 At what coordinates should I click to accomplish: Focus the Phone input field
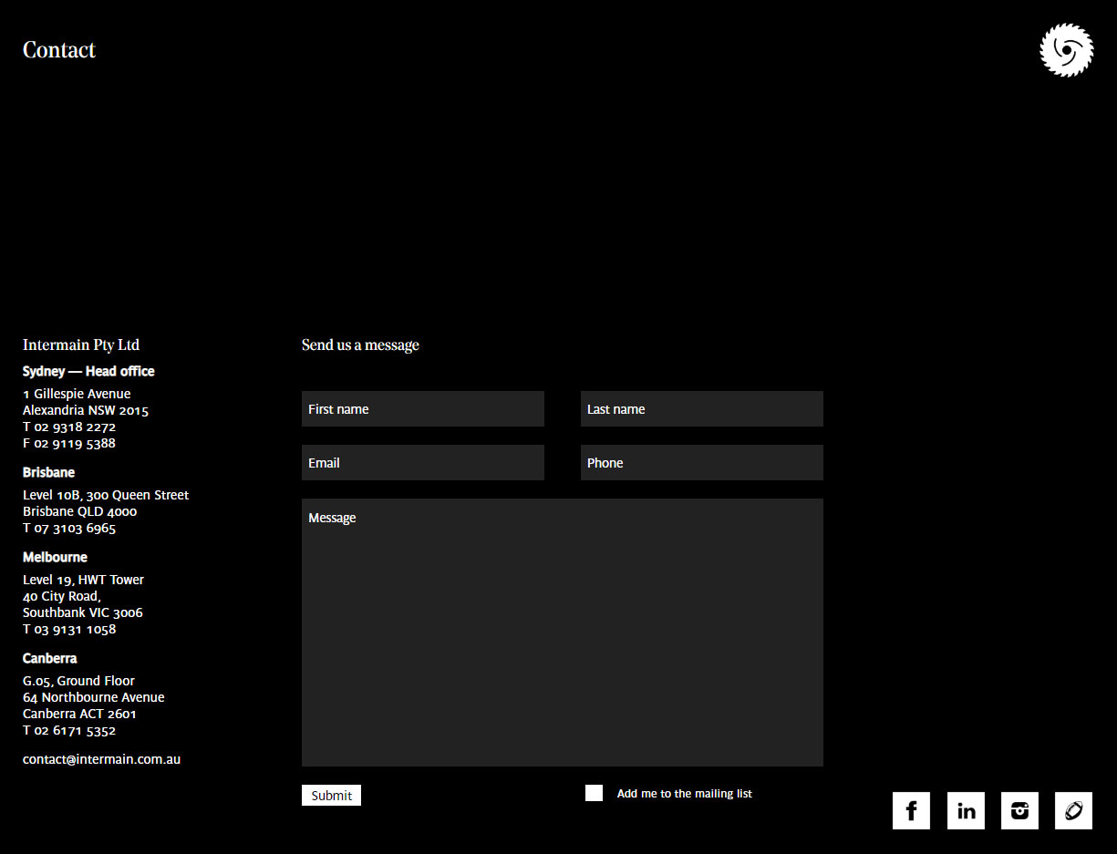coord(701,463)
